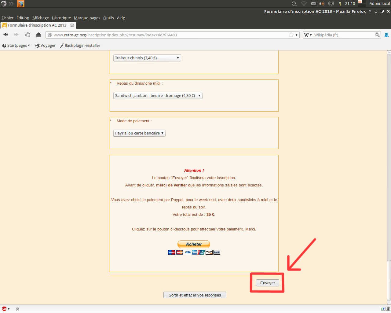Click the browser Back arrow button
This screenshot has width=391, height=313.
pos(5,35)
